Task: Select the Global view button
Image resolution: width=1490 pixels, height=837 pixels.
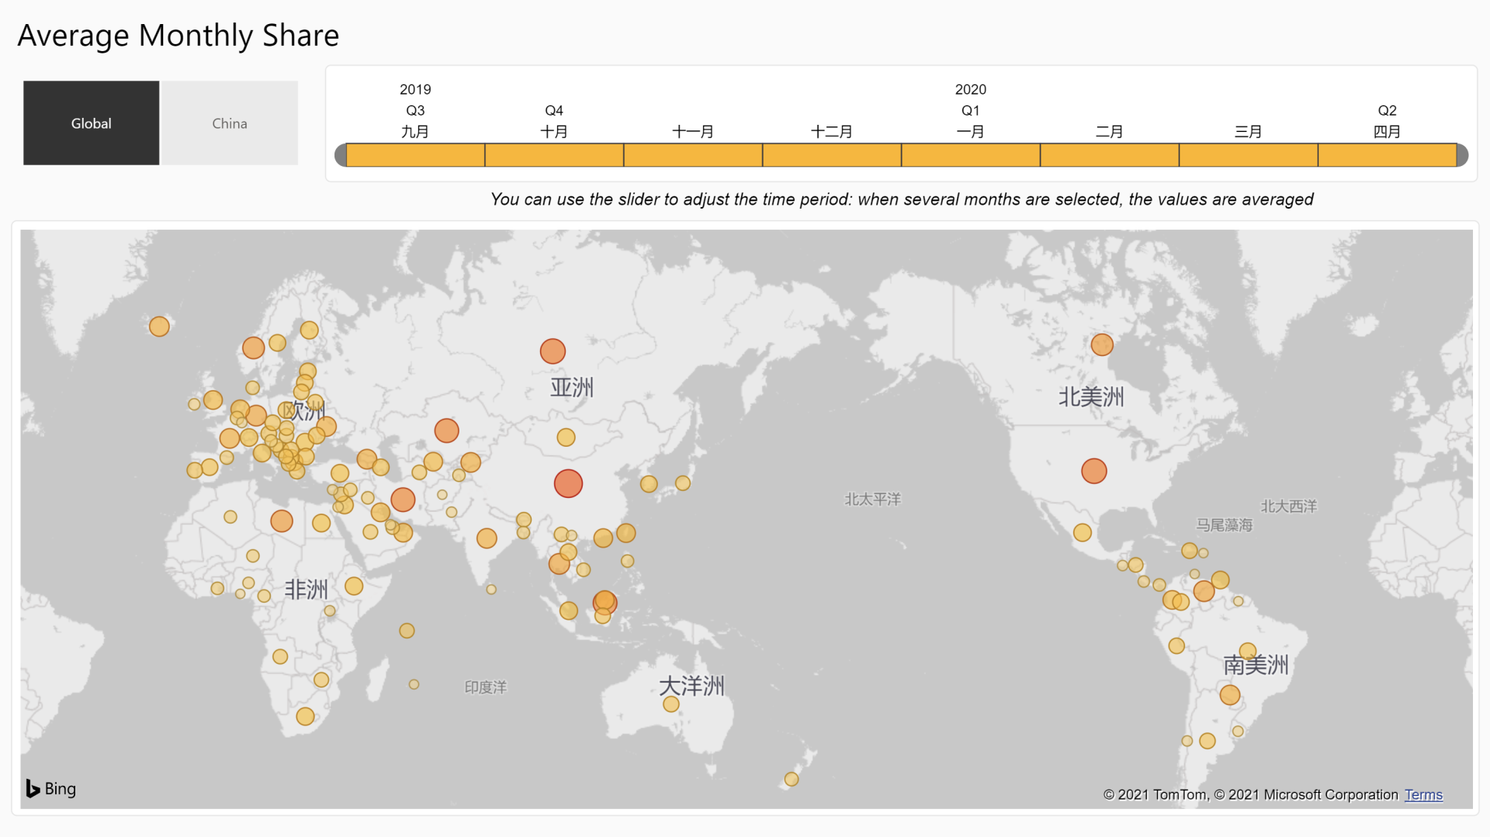Action: click(91, 123)
